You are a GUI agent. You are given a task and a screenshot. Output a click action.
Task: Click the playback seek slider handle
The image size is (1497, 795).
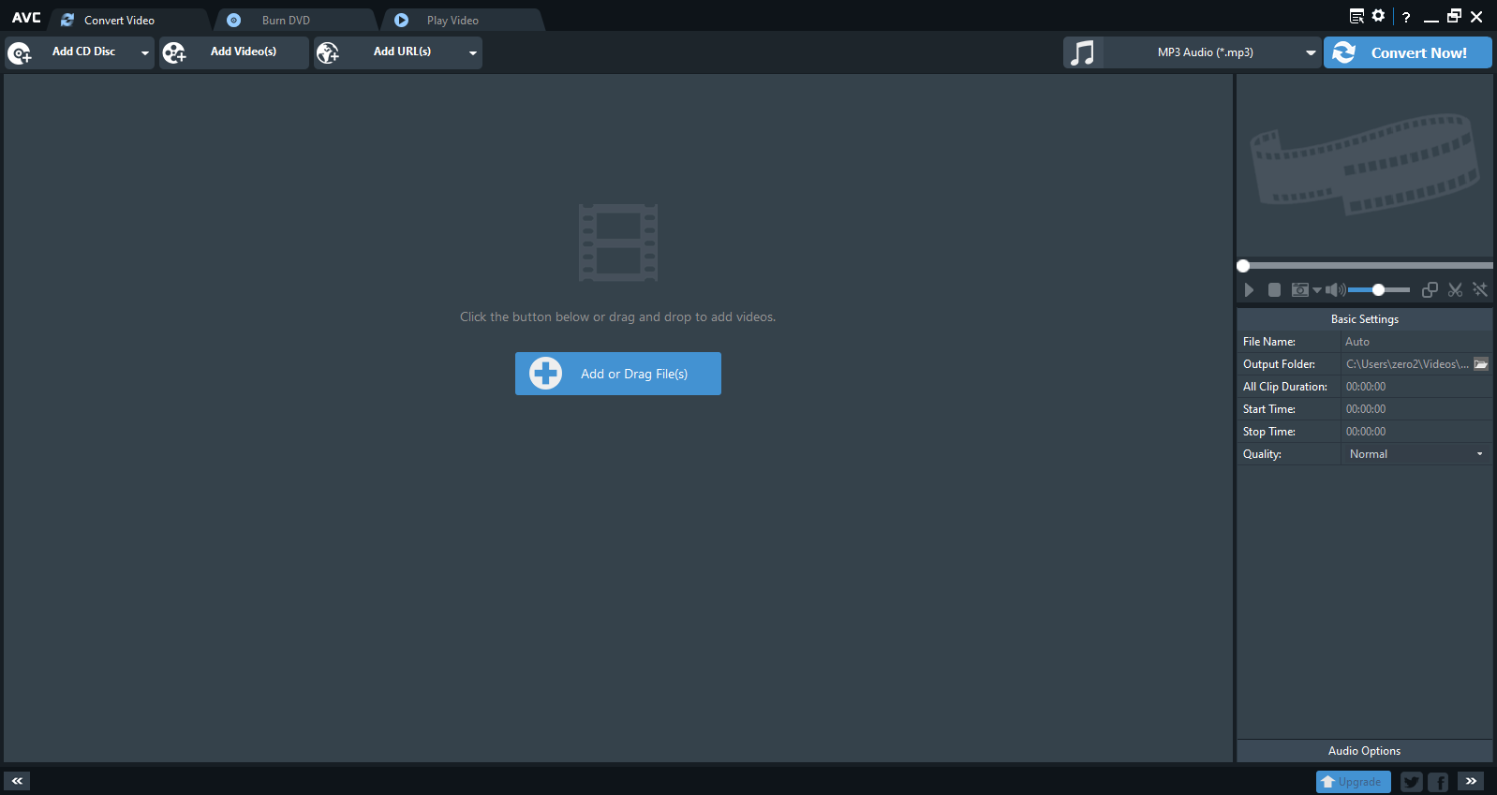point(1243,266)
